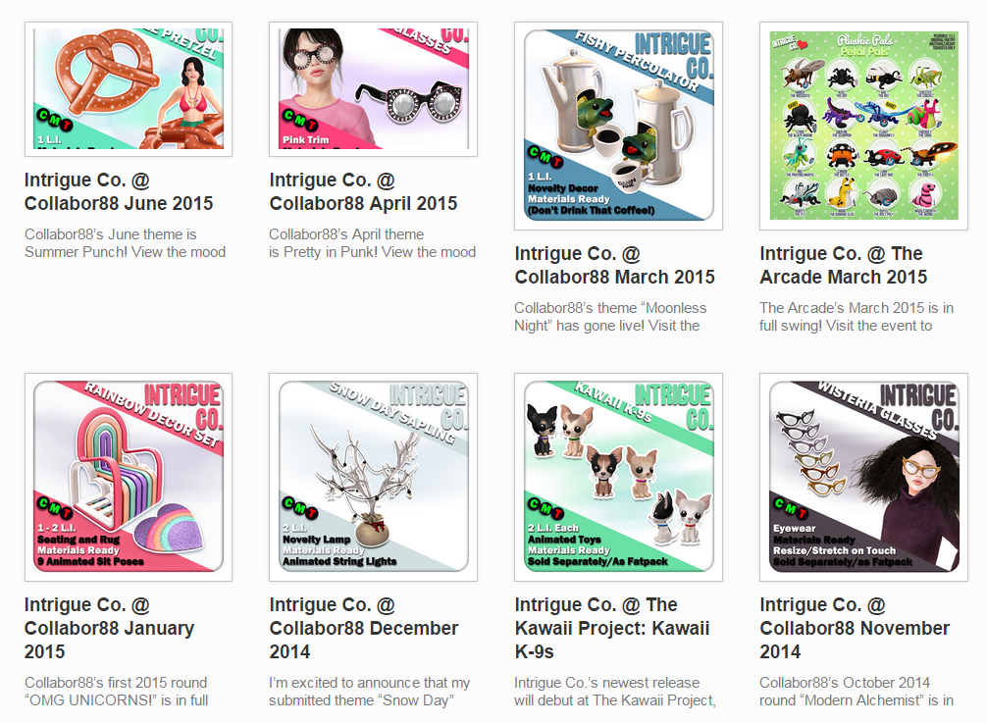
Task: Open the Collabor88 March 2015 post title
Action: (x=615, y=265)
